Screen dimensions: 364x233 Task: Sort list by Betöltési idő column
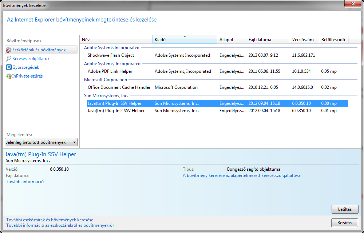pyautogui.click(x=333, y=39)
